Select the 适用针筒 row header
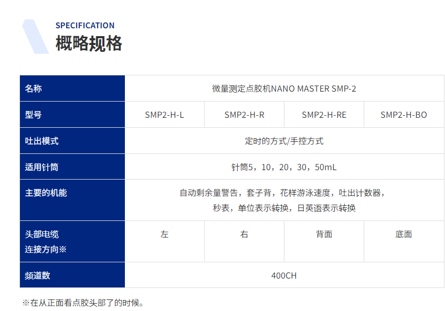This screenshot has width=445, height=311. (x=72, y=167)
